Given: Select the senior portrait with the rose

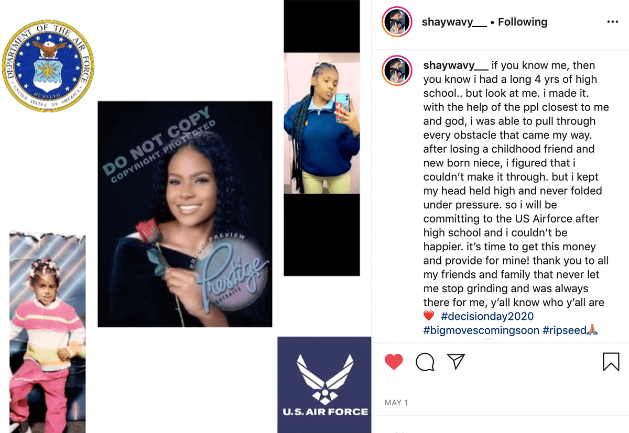Looking at the screenshot, I should [x=185, y=214].
